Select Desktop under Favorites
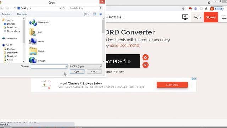 pos(9,24)
